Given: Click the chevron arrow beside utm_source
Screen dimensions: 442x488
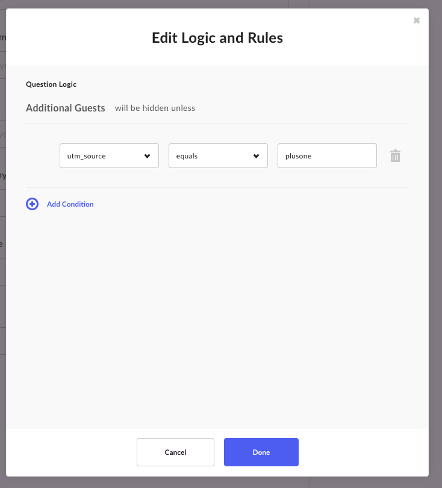Looking at the screenshot, I should pos(147,156).
